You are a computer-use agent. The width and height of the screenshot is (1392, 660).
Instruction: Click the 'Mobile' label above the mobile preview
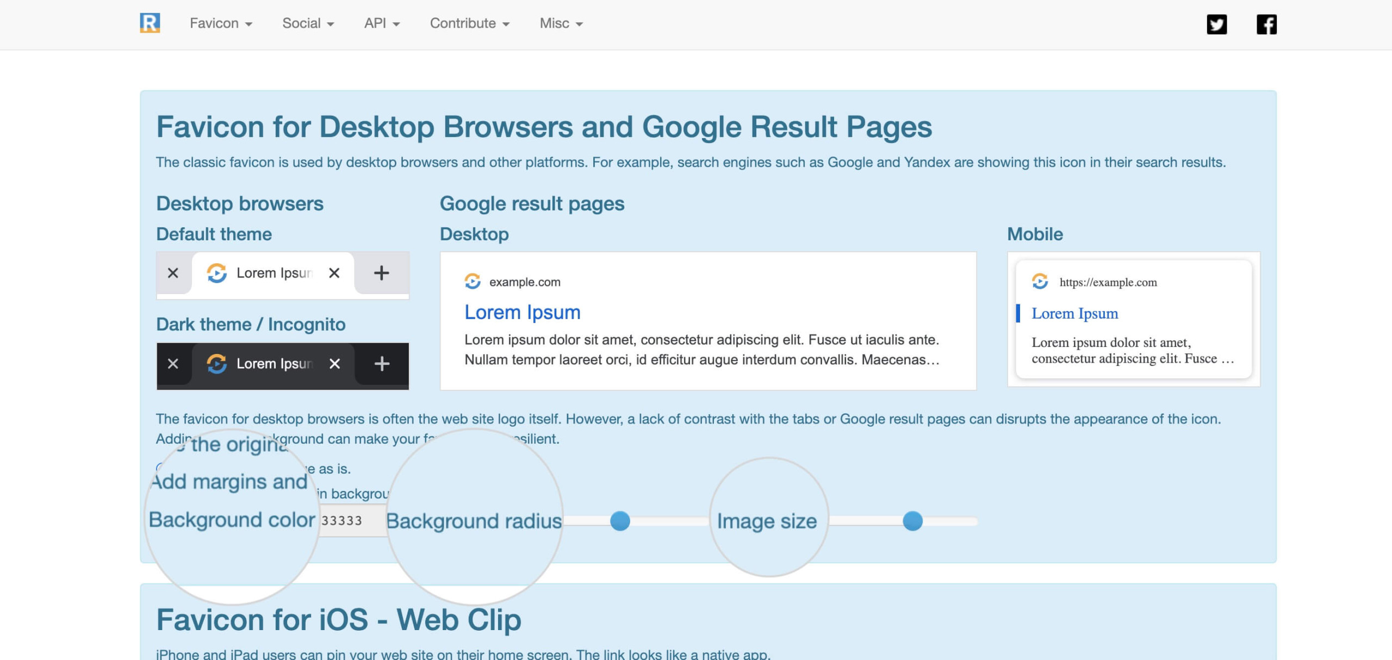pos(1035,234)
